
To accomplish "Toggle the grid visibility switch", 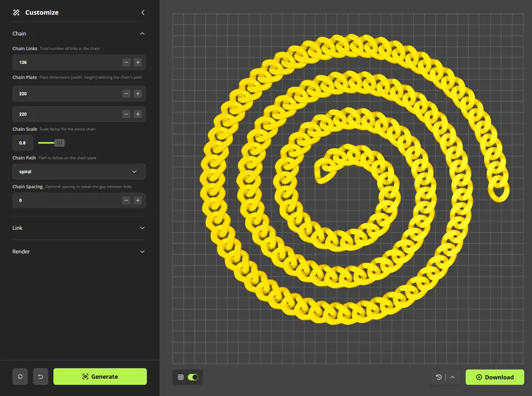I will pyautogui.click(x=193, y=377).
